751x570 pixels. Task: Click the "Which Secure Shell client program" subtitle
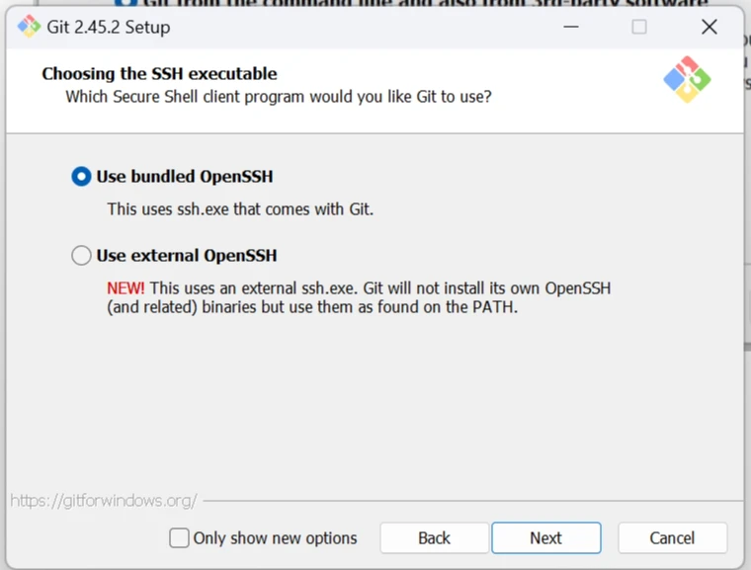[x=278, y=97]
